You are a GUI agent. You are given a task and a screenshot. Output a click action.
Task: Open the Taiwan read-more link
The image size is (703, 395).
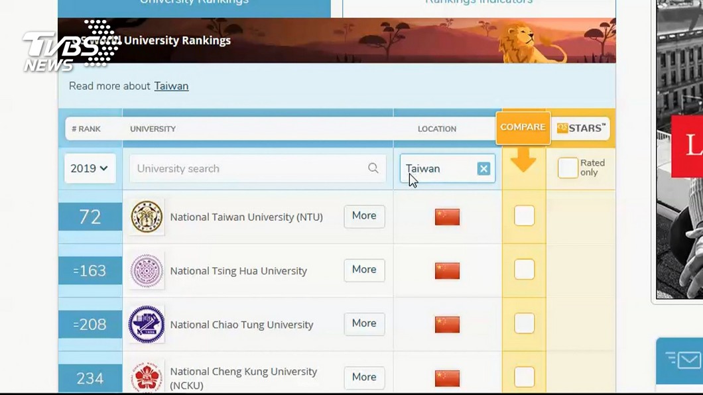(x=171, y=86)
